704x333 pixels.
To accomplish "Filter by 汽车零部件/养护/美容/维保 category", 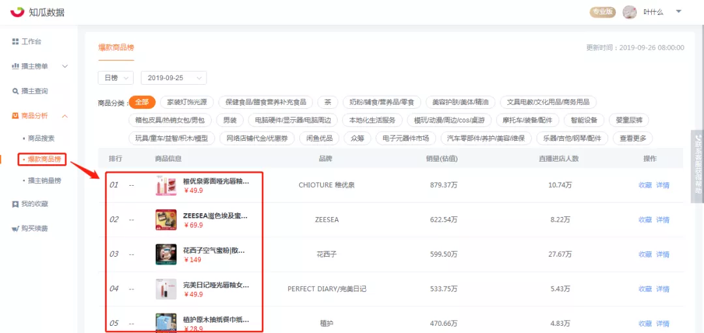I will pos(486,138).
